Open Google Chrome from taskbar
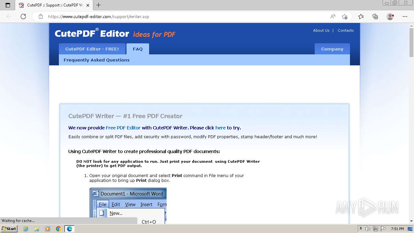Image resolution: width=414 pixels, height=233 pixels. click(58, 229)
